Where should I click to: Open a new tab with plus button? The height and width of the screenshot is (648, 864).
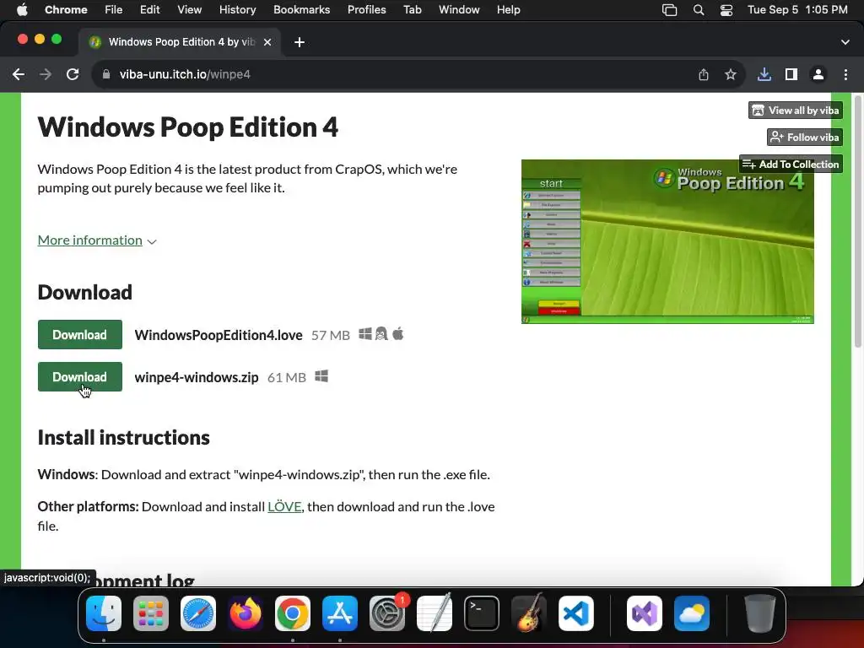tap(300, 42)
